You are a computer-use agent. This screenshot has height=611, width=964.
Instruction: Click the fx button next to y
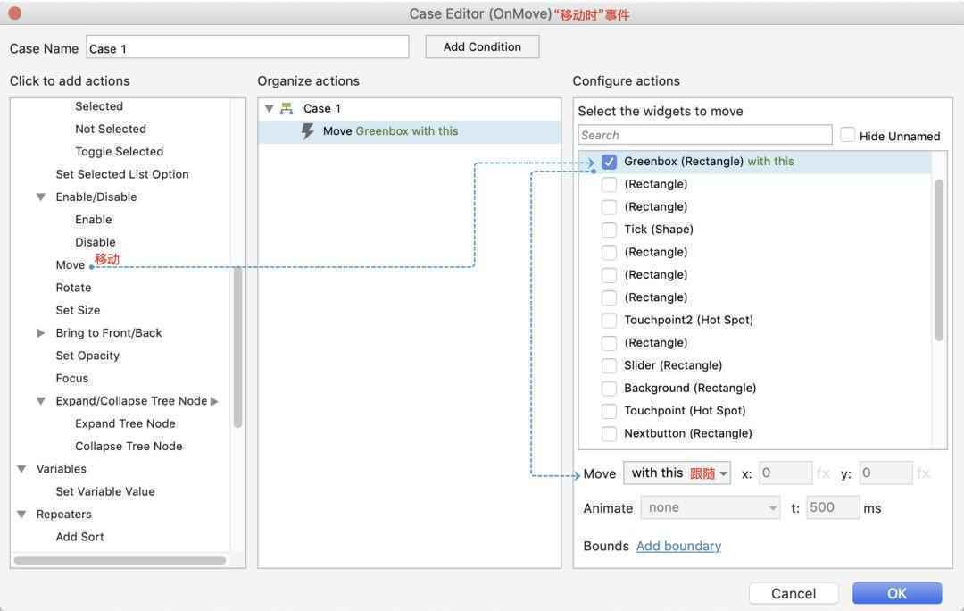click(x=923, y=473)
